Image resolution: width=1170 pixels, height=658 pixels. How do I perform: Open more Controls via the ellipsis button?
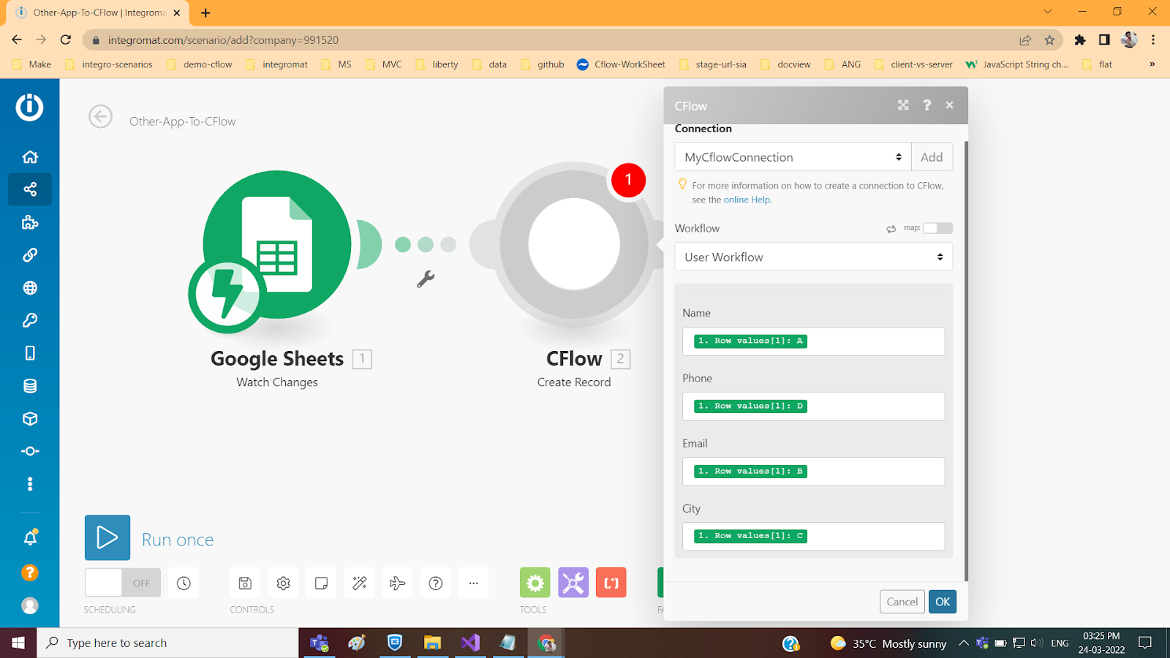pos(474,583)
